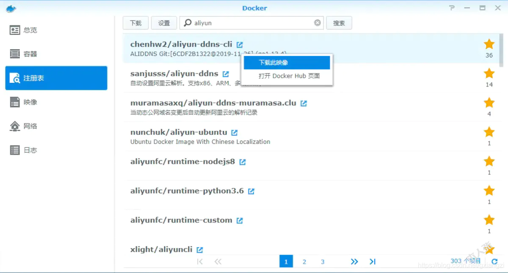The width and height of the screenshot is (508, 273).
Task: Jump to the last page
Action: click(x=373, y=261)
